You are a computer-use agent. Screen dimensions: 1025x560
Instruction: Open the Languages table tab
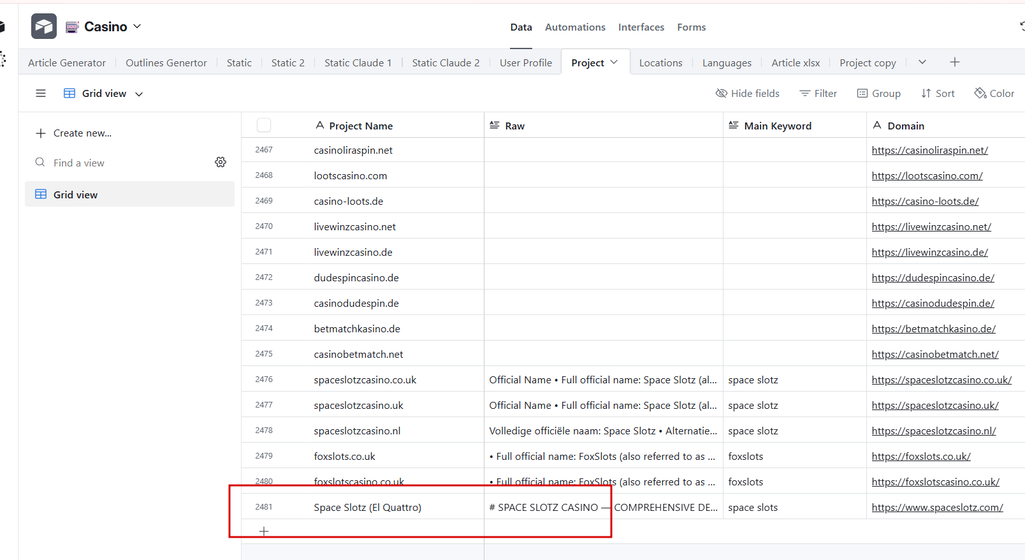(x=727, y=63)
